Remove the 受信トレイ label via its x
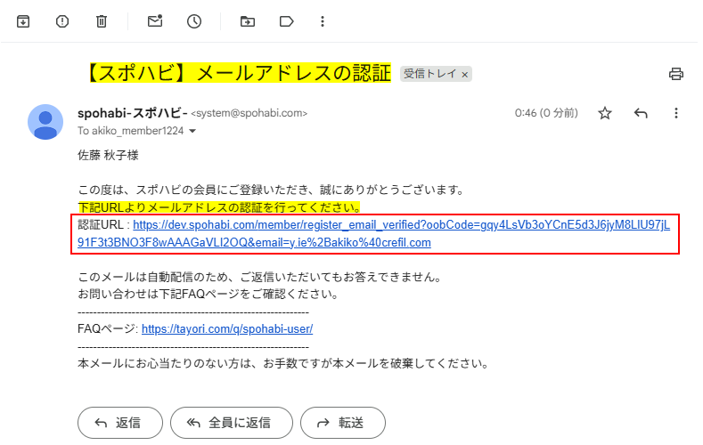 coord(465,75)
